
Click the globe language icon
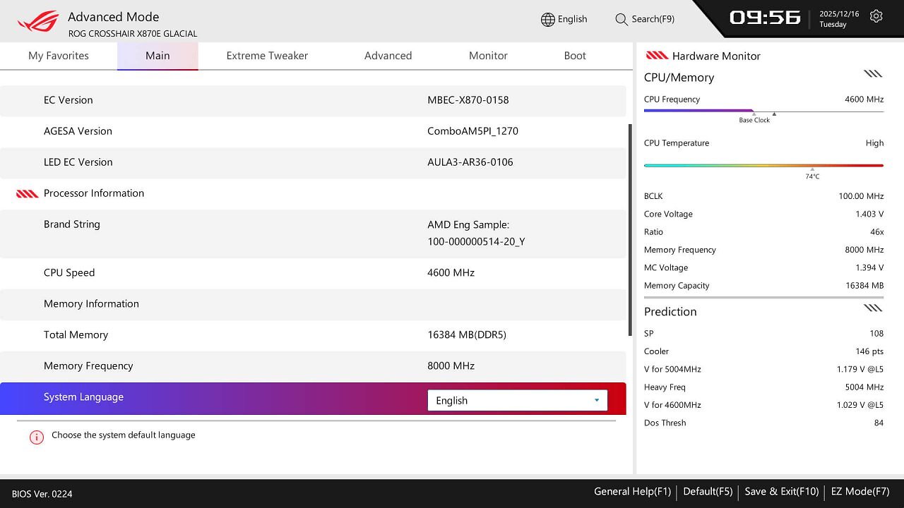tap(547, 20)
